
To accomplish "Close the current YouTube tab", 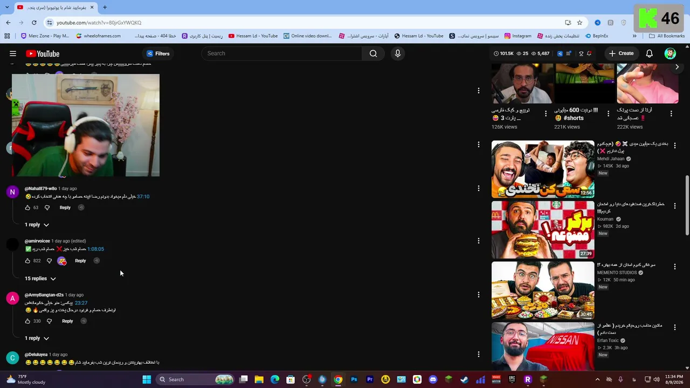I will point(92,8).
